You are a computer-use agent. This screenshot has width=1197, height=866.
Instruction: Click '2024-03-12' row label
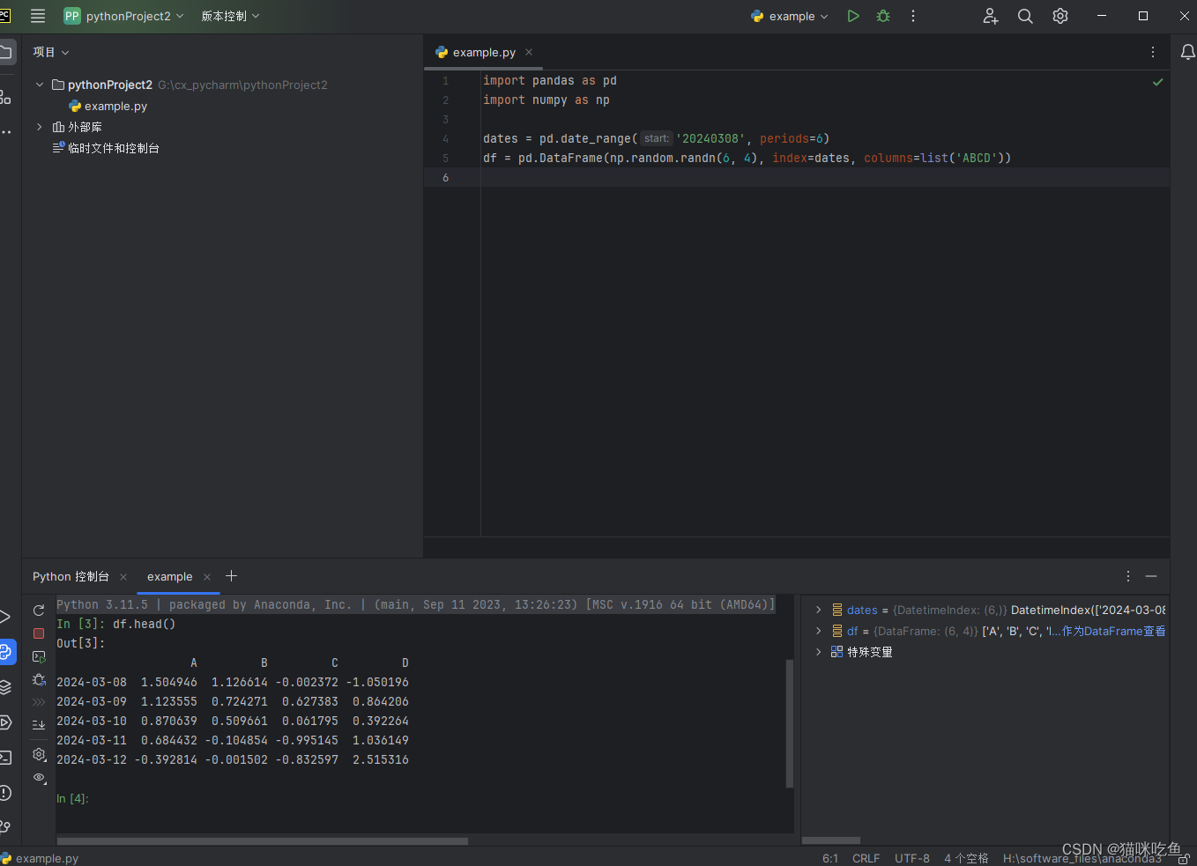coord(92,759)
